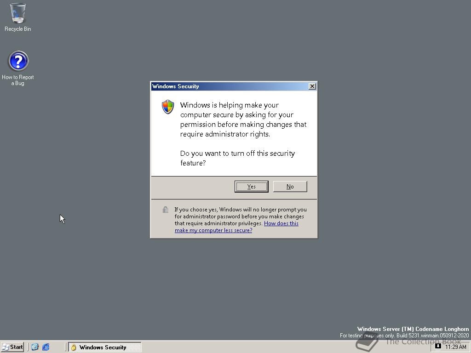
Task: Click 'Windows is helping make your computer secure' paragraph
Action: coord(243,120)
